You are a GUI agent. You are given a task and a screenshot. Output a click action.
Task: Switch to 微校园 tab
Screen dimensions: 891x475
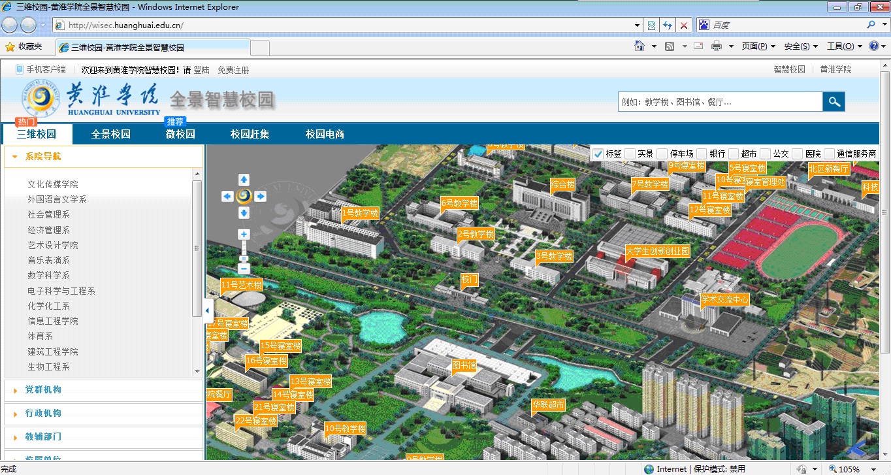click(180, 134)
